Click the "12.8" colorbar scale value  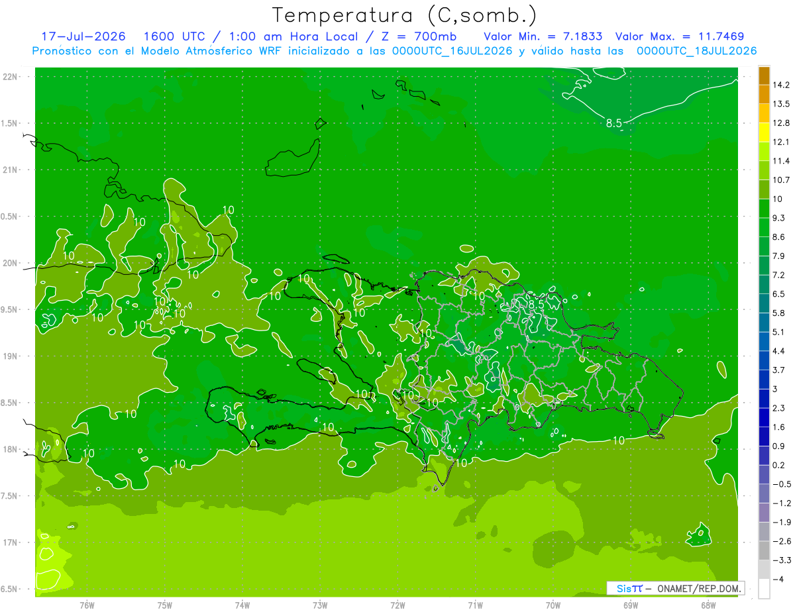point(781,123)
